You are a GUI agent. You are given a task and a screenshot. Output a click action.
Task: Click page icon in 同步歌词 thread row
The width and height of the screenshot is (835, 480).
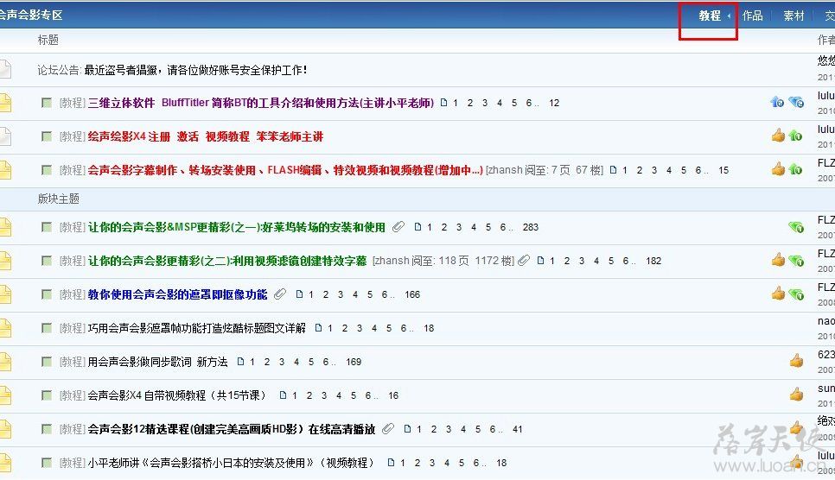pos(240,362)
